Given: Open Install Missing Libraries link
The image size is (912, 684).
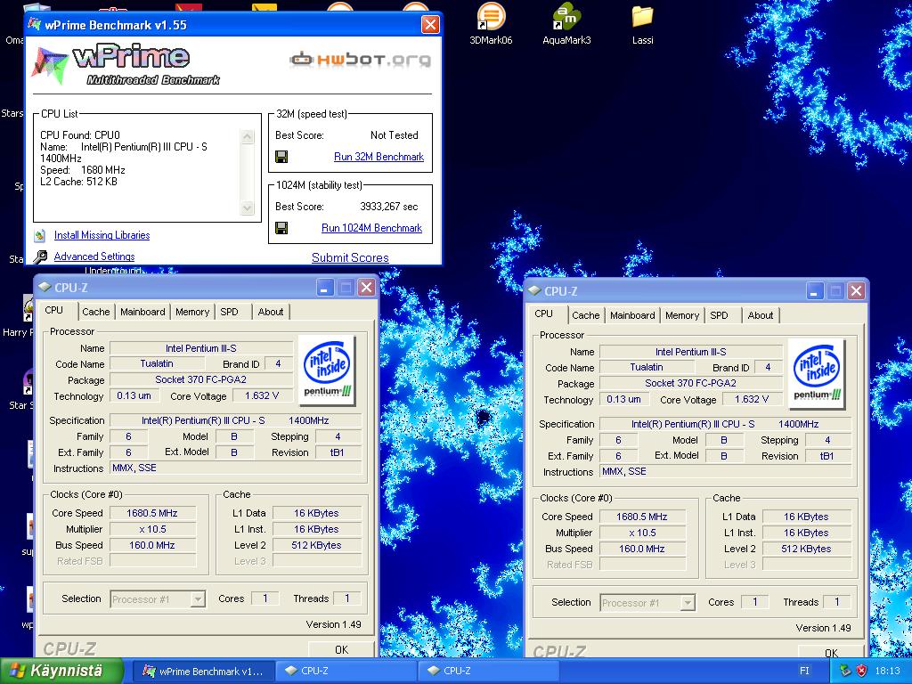Looking at the screenshot, I should (102, 235).
